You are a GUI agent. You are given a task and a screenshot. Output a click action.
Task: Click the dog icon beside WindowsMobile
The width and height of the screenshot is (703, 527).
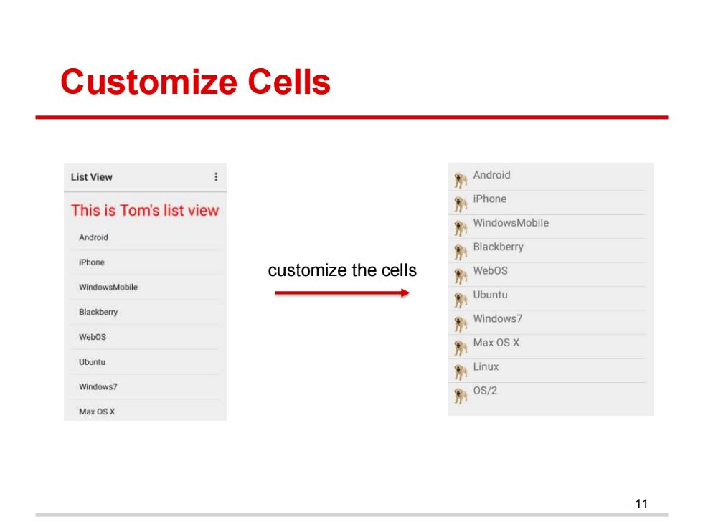pyautogui.click(x=461, y=228)
